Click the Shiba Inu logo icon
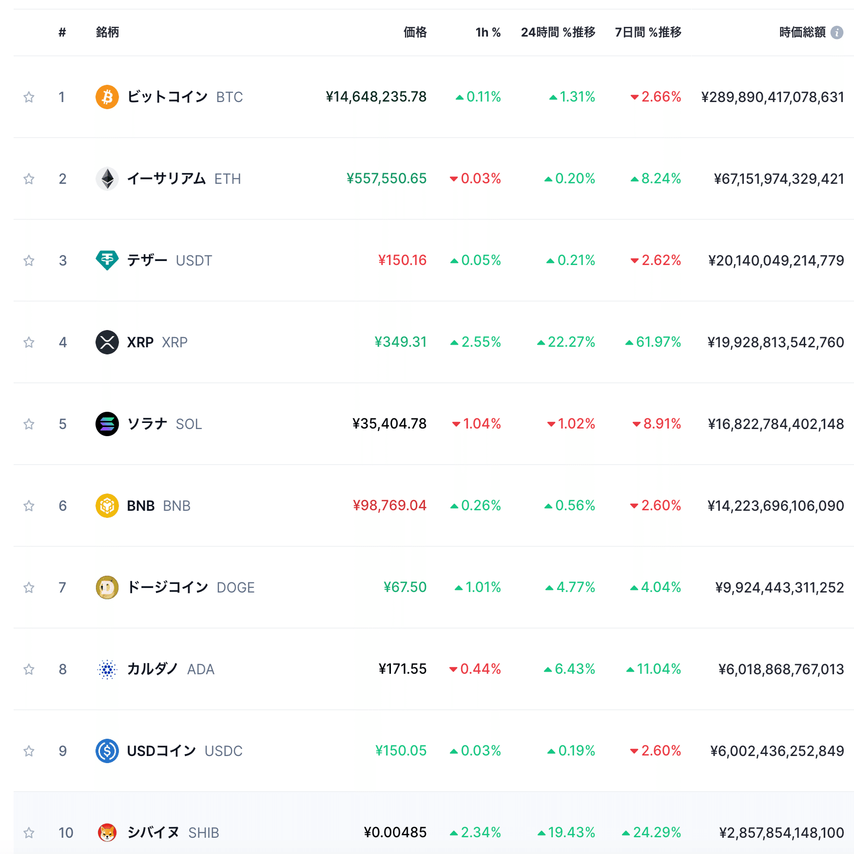This screenshot has height=854, width=854. pyautogui.click(x=107, y=833)
